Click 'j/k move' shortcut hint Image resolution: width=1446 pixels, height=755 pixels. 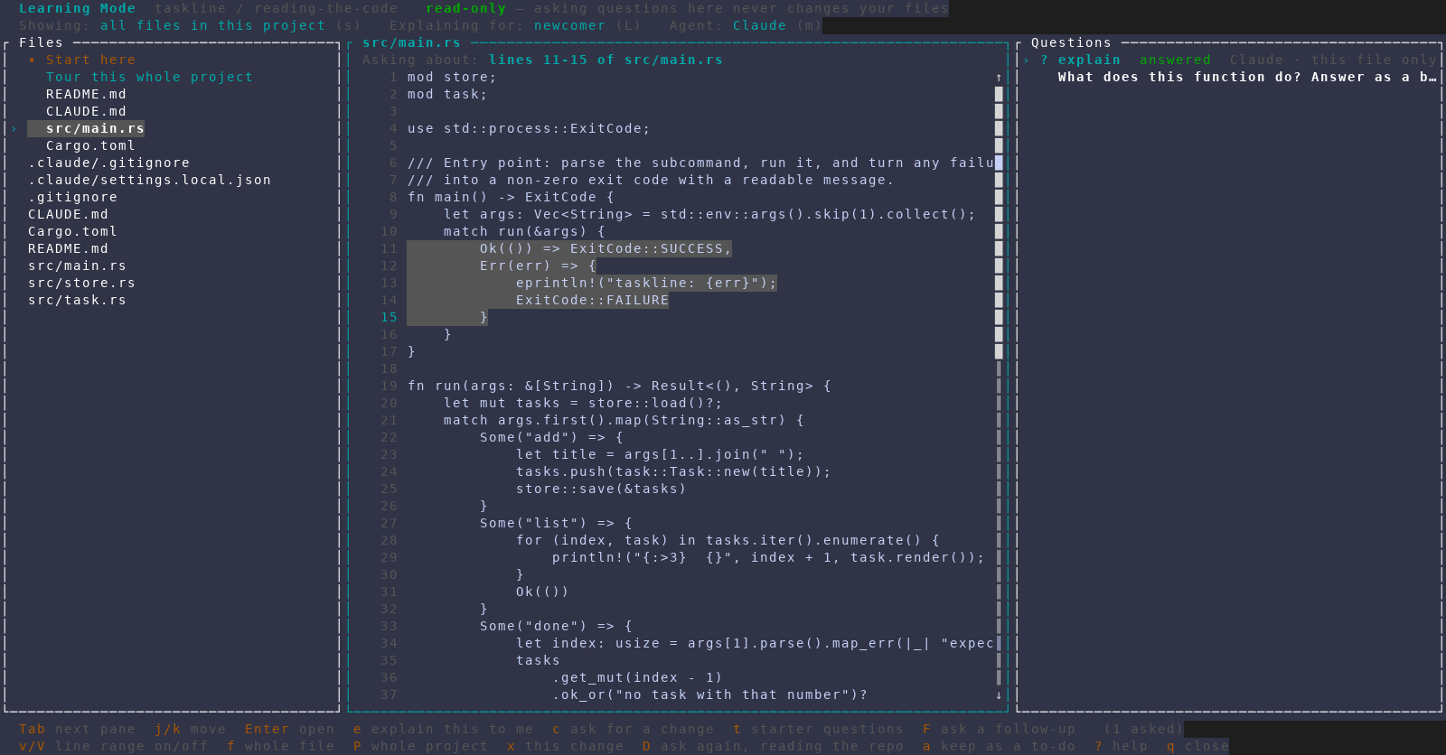(190, 730)
